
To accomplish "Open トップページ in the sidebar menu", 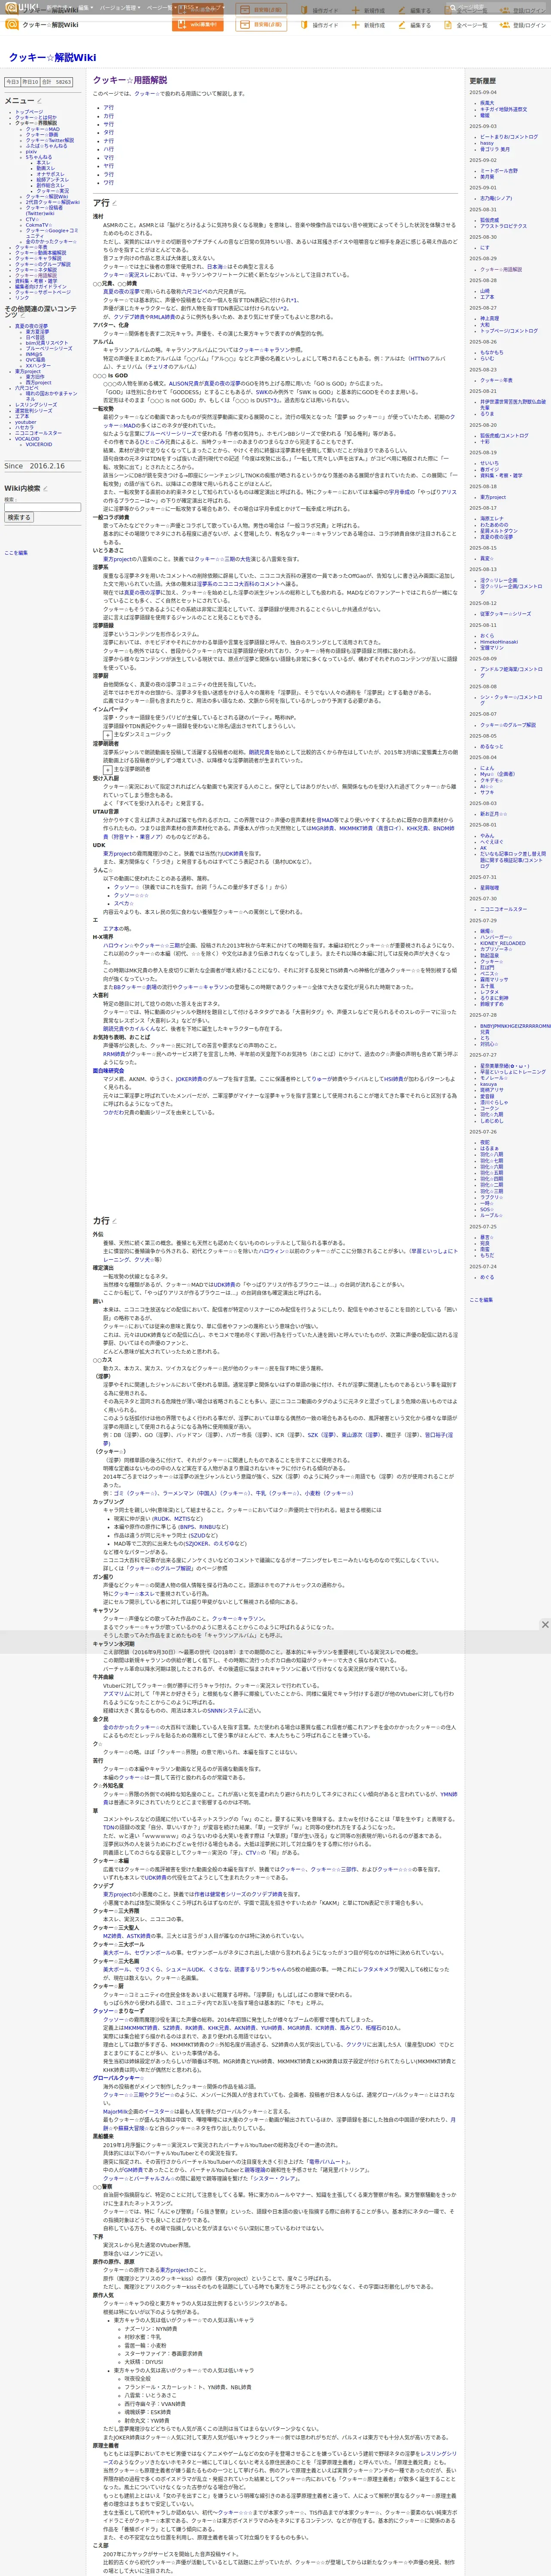I will [29, 112].
